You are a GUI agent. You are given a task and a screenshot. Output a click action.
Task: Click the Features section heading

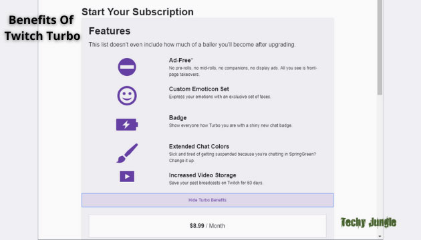point(110,31)
